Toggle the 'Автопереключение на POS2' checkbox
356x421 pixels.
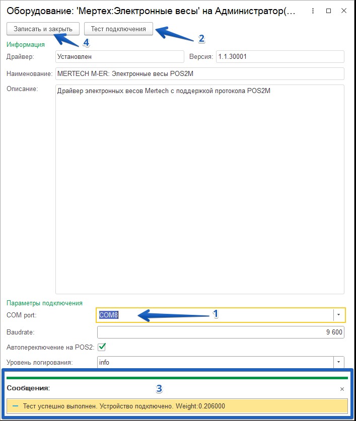click(101, 347)
